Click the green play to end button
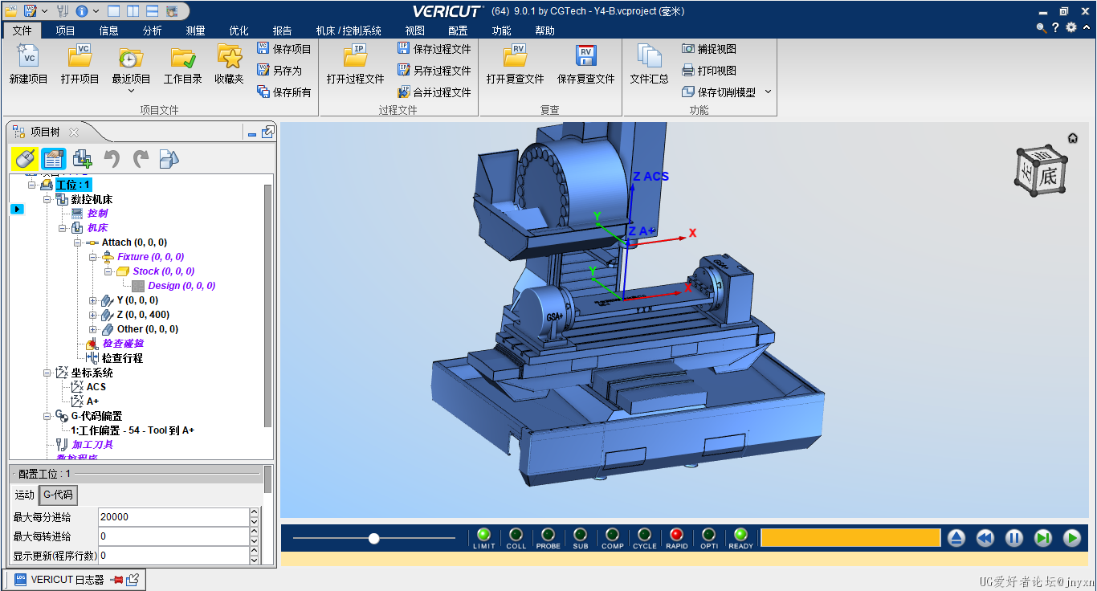 pos(1072,538)
